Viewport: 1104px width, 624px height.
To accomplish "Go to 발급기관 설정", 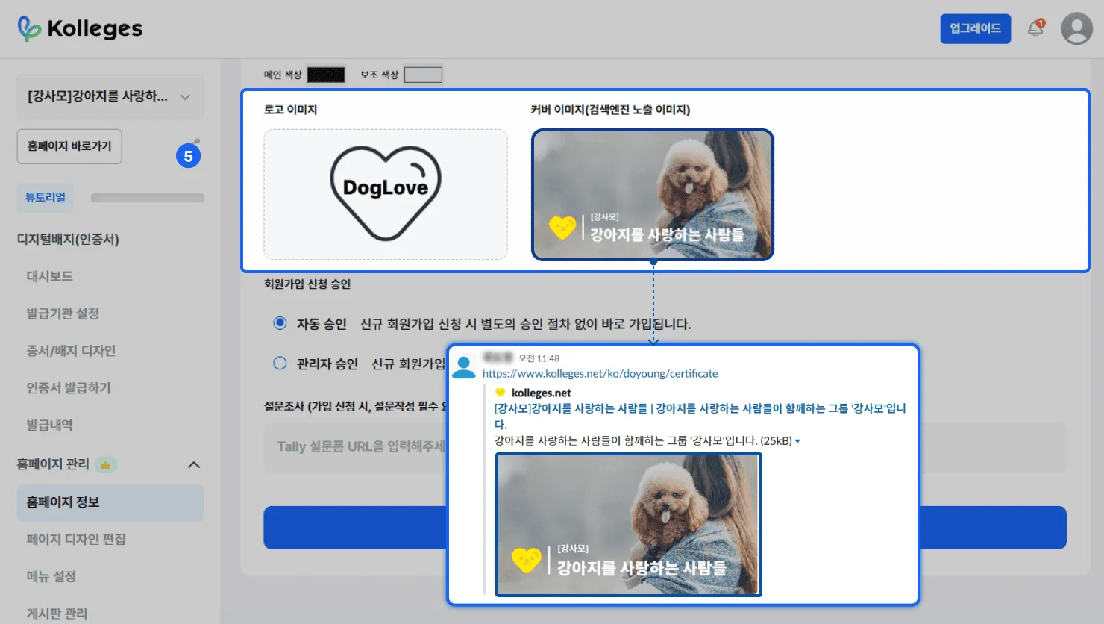I will [x=63, y=313].
